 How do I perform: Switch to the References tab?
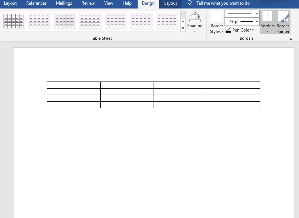[36, 3]
